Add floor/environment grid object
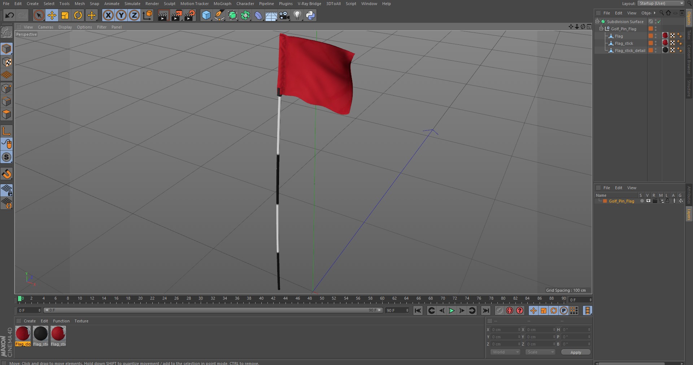The width and height of the screenshot is (693, 365). 271,15
